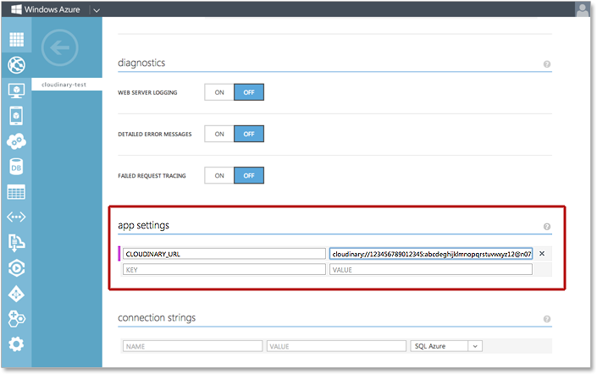Viewport: 597px width, 374px height.
Task: Select the Web Sites globe icon
Action: pos(16,65)
